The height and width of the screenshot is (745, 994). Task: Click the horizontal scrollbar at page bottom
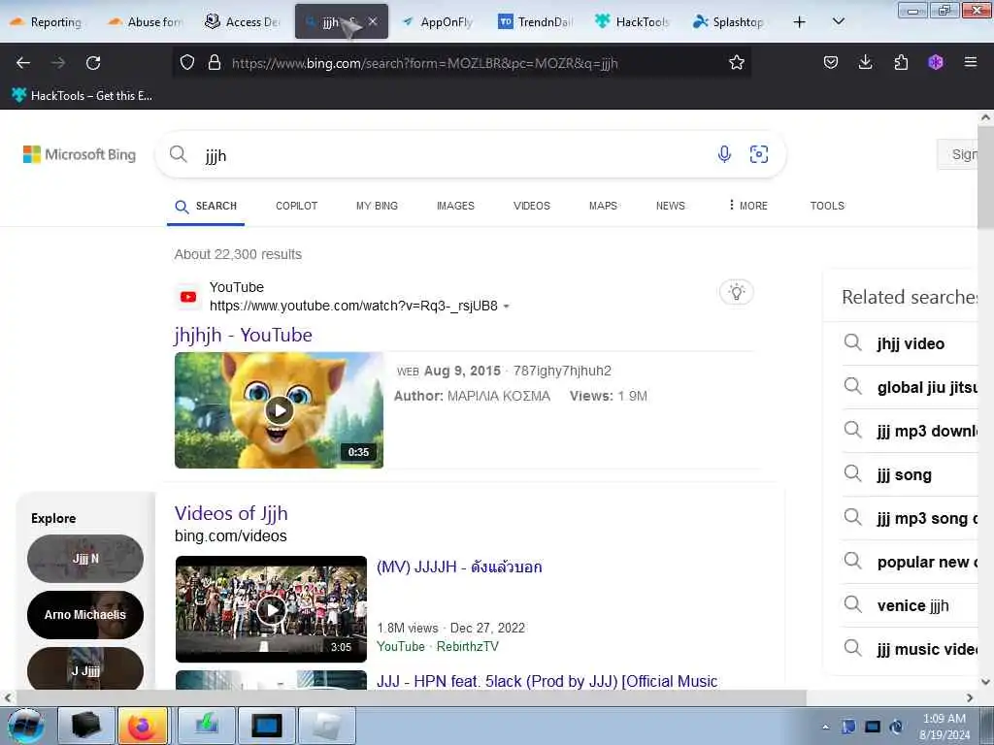point(411,697)
